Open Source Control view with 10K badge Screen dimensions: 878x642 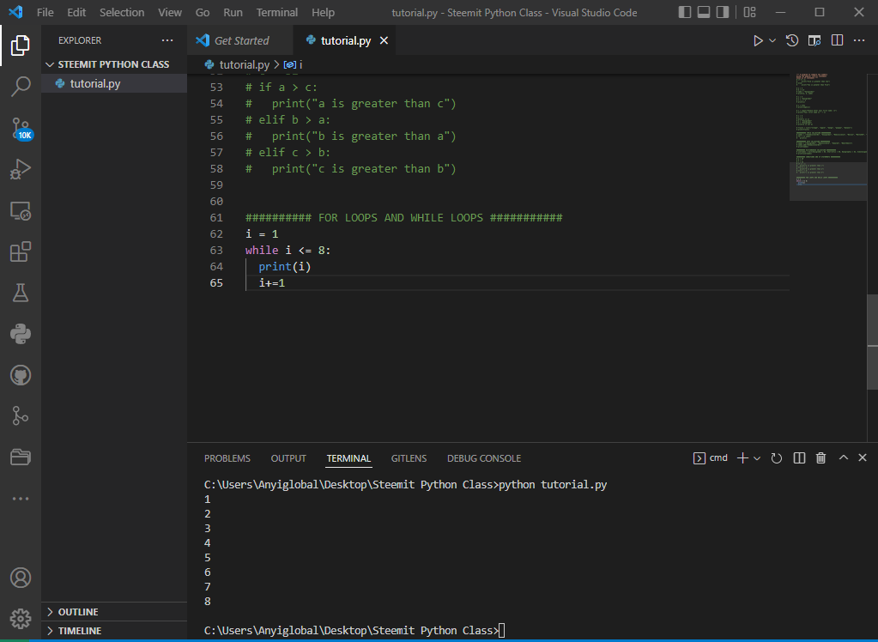(21, 129)
